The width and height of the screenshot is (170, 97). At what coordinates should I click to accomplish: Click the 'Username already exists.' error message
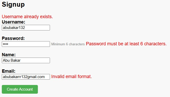tap(27, 17)
